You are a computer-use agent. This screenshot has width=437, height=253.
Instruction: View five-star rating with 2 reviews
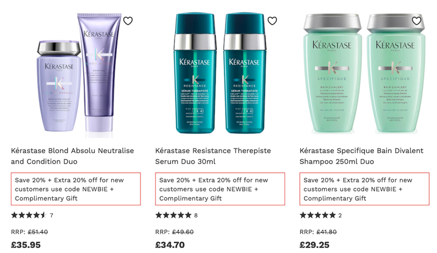tap(321, 215)
